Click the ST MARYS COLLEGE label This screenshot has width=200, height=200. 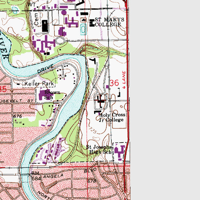point(109,22)
